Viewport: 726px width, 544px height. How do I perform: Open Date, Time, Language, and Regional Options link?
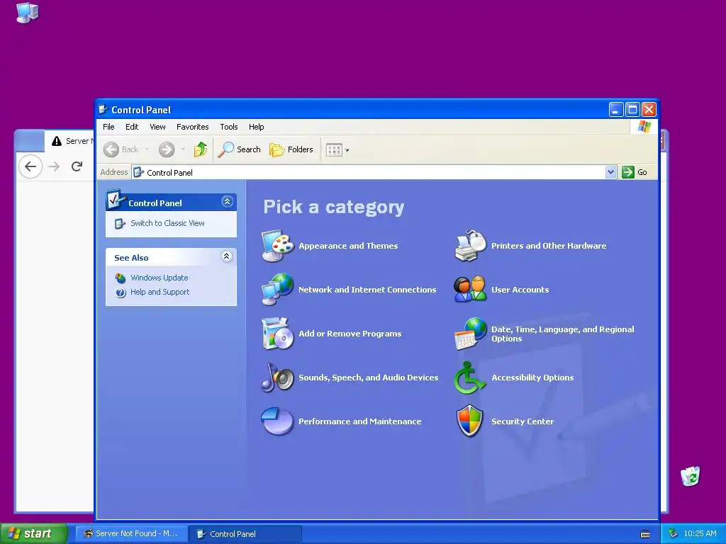pos(562,334)
